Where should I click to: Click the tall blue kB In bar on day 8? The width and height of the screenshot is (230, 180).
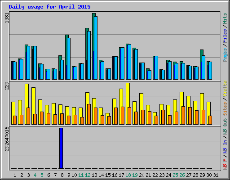click(61, 148)
